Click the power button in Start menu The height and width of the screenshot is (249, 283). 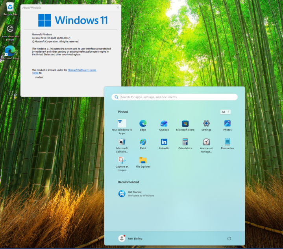(x=229, y=238)
